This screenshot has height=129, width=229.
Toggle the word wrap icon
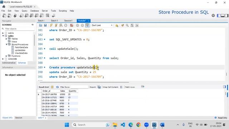137,25
